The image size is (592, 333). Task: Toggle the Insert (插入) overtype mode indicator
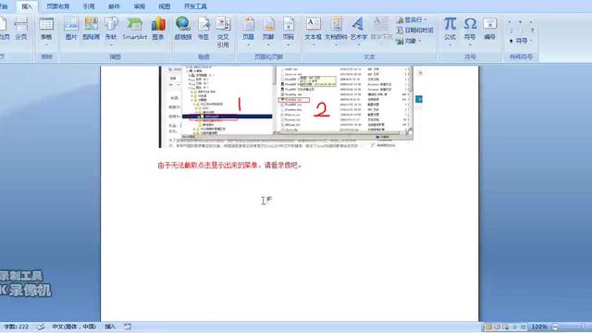click(x=110, y=327)
